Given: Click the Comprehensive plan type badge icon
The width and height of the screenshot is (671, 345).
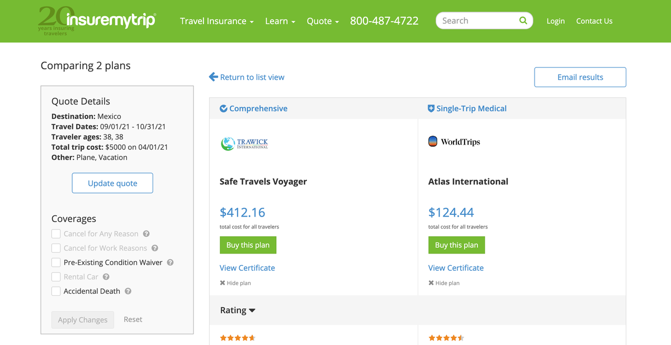Looking at the screenshot, I should 223,108.
